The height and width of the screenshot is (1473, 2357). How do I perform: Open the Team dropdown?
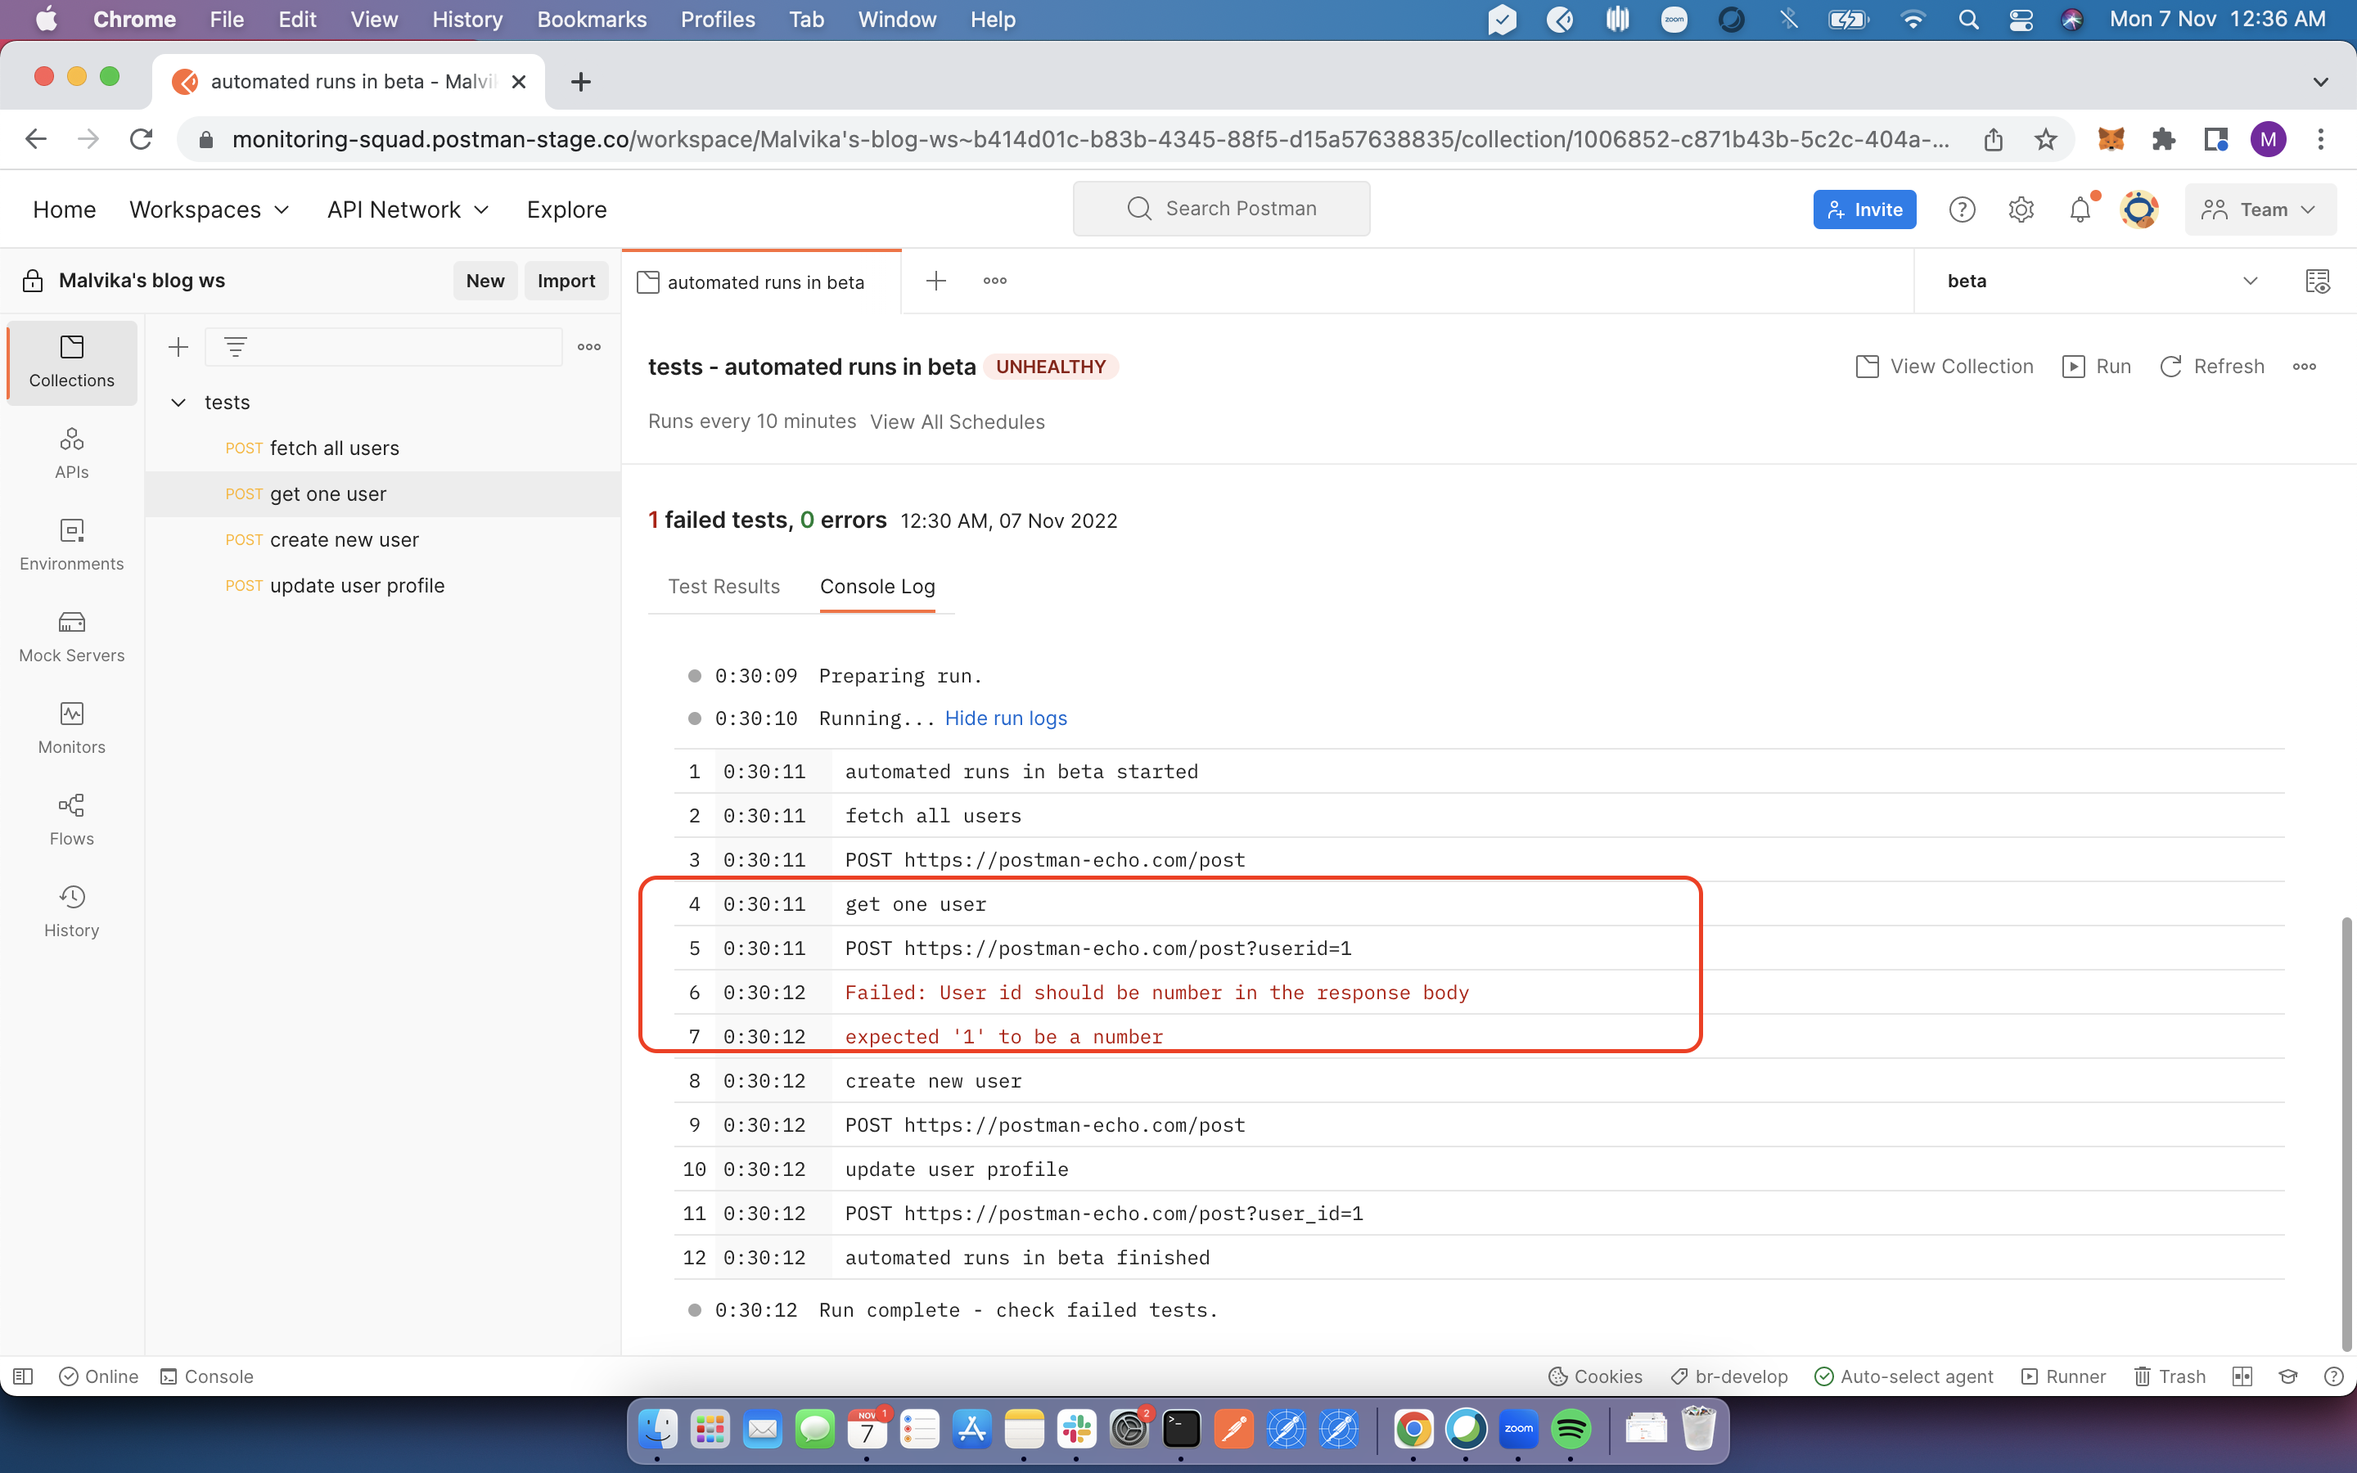coord(2260,209)
